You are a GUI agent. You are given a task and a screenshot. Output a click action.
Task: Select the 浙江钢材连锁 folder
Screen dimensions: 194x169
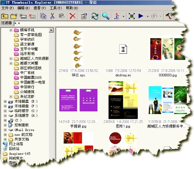click(x=31, y=68)
